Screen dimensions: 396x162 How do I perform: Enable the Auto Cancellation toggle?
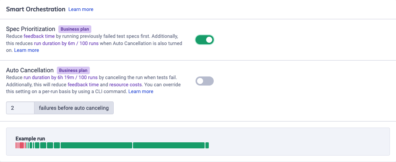pos(205,81)
